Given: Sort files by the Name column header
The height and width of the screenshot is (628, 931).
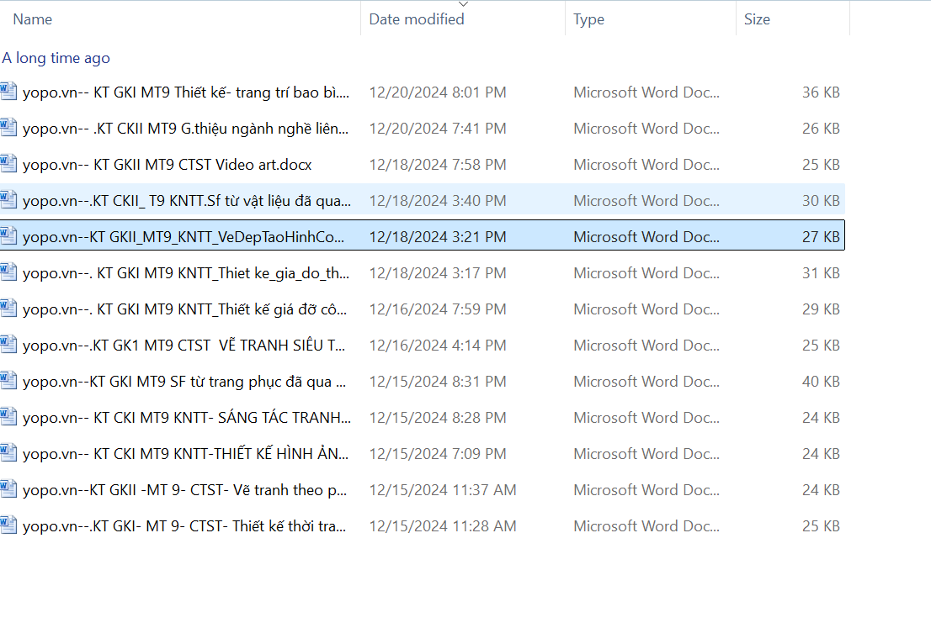Looking at the screenshot, I should (x=33, y=19).
